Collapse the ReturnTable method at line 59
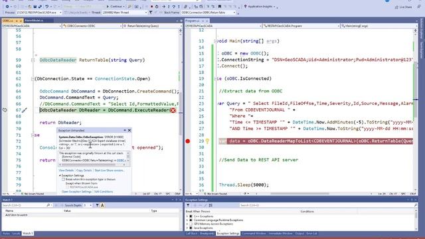 pos(33,60)
